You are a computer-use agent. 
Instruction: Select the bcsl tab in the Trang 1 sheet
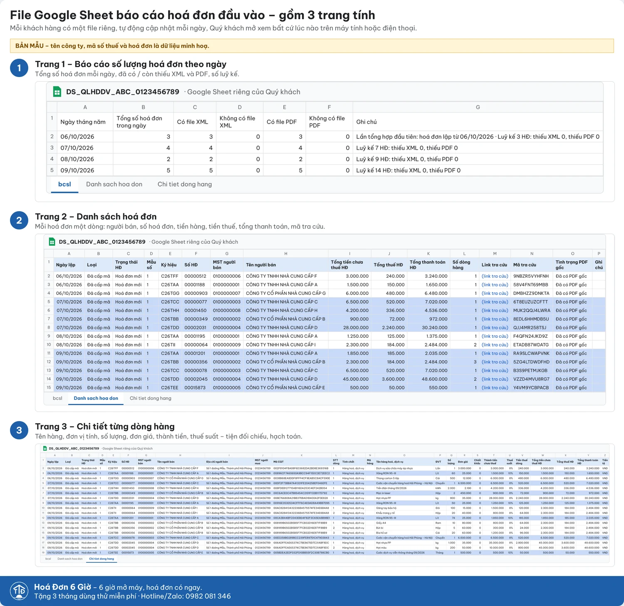tap(64, 184)
